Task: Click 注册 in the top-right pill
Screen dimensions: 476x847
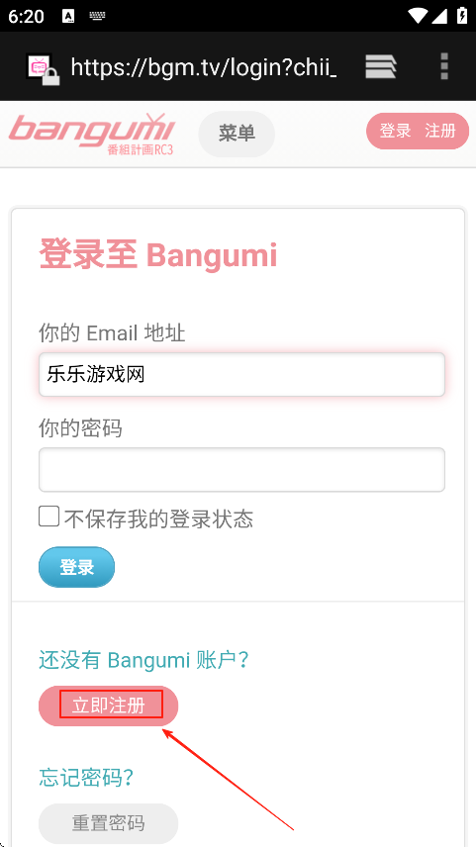Action: [x=439, y=131]
